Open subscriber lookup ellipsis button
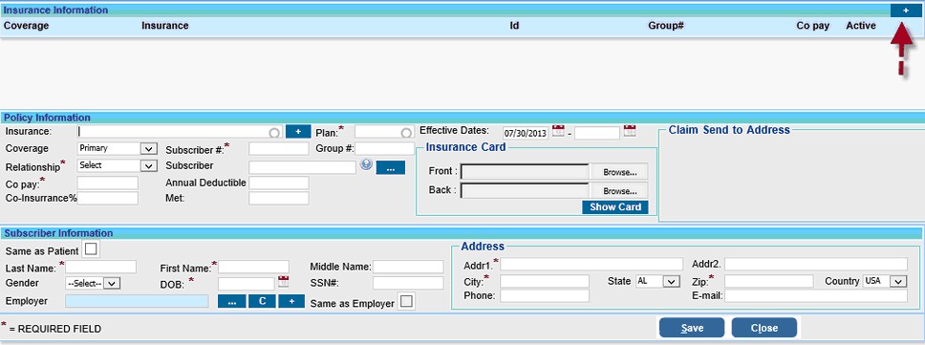The height and width of the screenshot is (345, 925). [x=391, y=168]
